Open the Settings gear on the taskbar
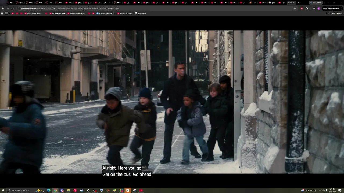The height and width of the screenshot is (193, 344). coord(88,190)
